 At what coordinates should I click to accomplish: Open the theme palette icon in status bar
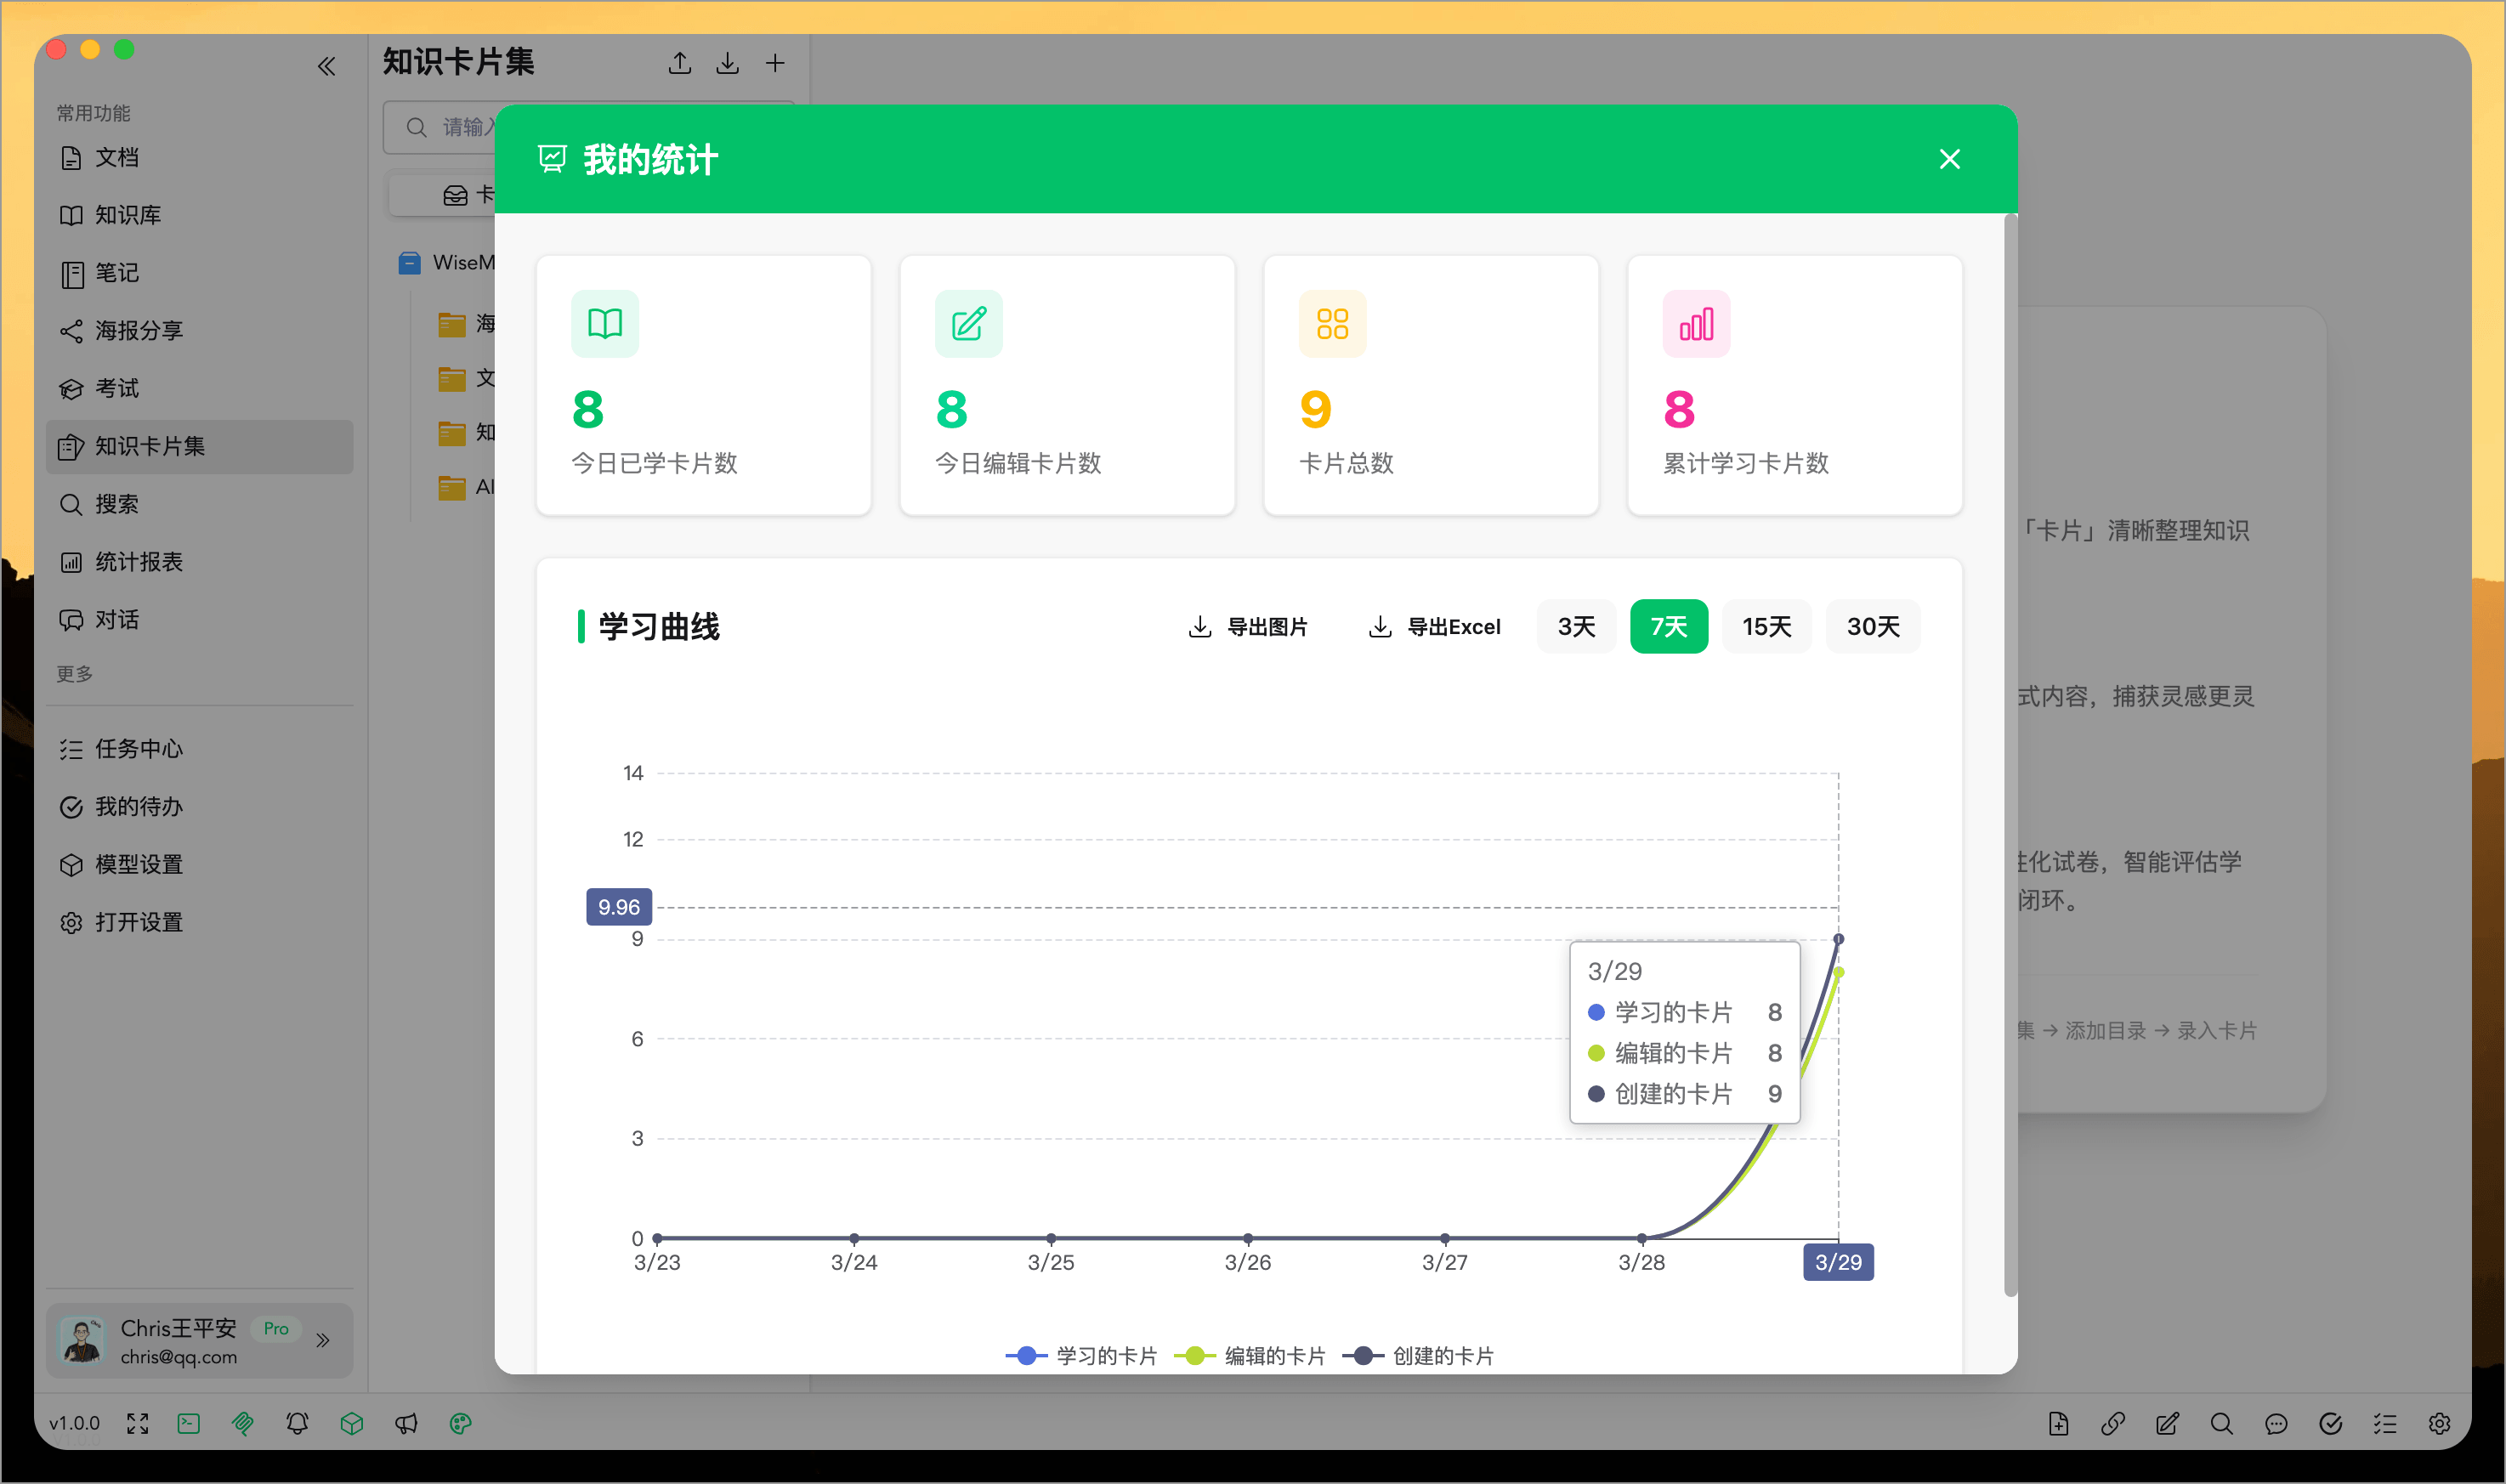click(x=461, y=1423)
